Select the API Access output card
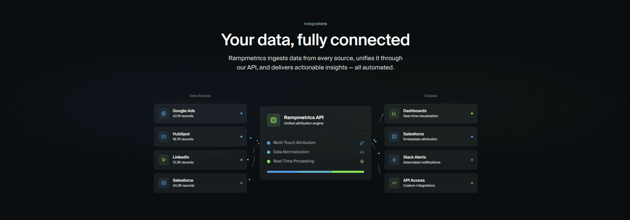This screenshot has height=220, width=630. [x=431, y=183]
